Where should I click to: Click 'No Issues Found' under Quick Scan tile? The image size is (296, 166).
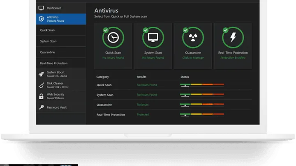[x=113, y=58]
